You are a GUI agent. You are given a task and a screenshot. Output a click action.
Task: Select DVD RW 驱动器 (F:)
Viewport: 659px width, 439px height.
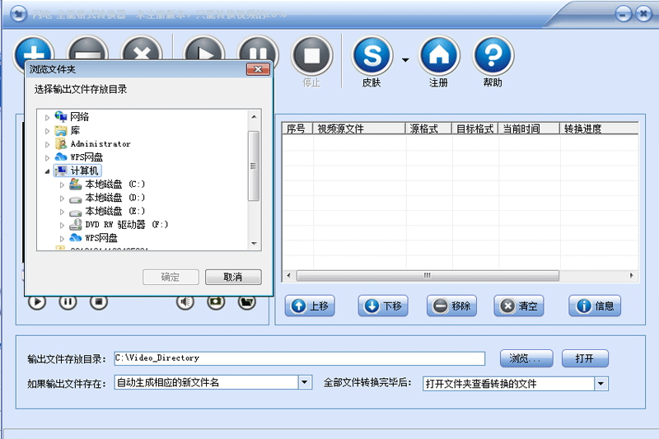pyautogui.click(x=127, y=224)
